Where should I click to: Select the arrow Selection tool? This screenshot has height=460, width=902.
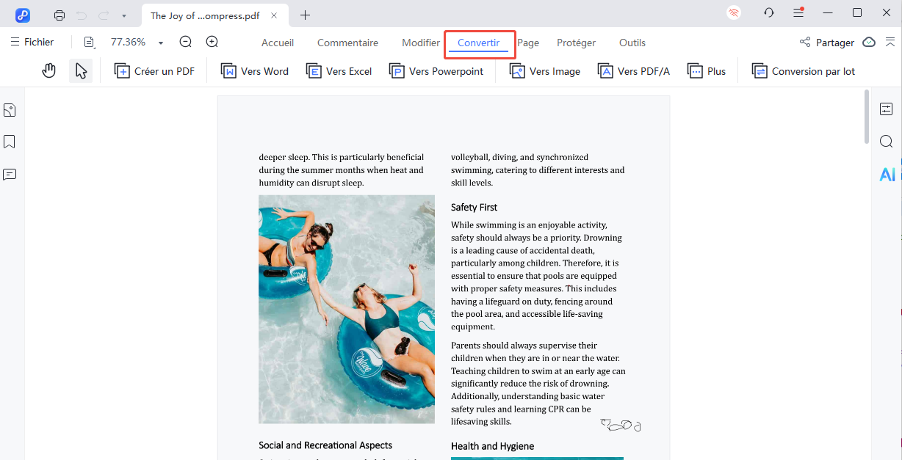pyautogui.click(x=81, y=70)
